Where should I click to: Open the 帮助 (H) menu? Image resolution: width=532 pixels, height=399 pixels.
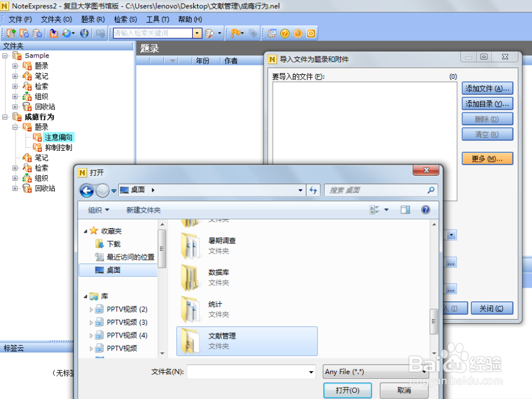click(x=190, y=19)
